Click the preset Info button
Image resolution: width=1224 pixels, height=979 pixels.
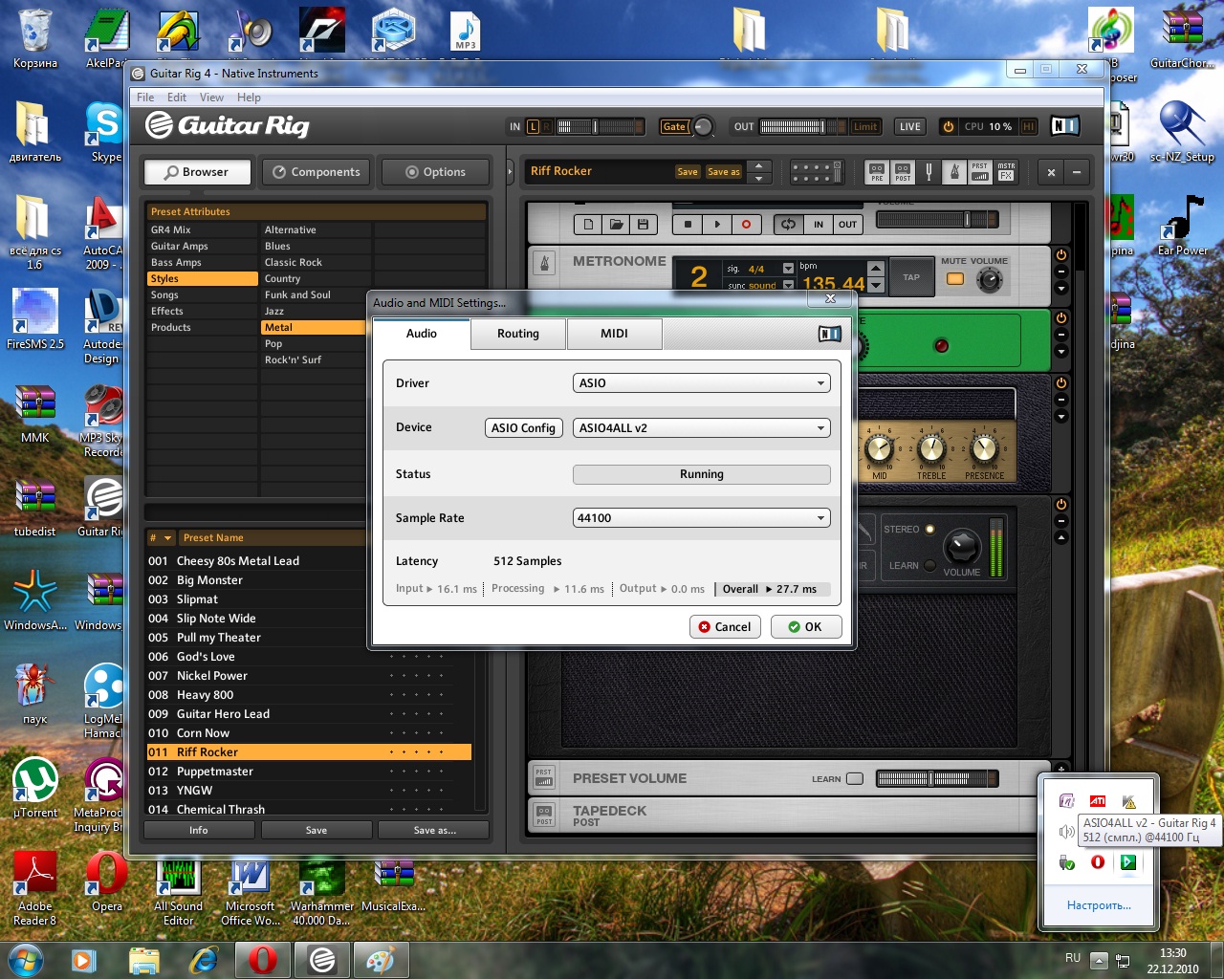(x=199, y=831)
